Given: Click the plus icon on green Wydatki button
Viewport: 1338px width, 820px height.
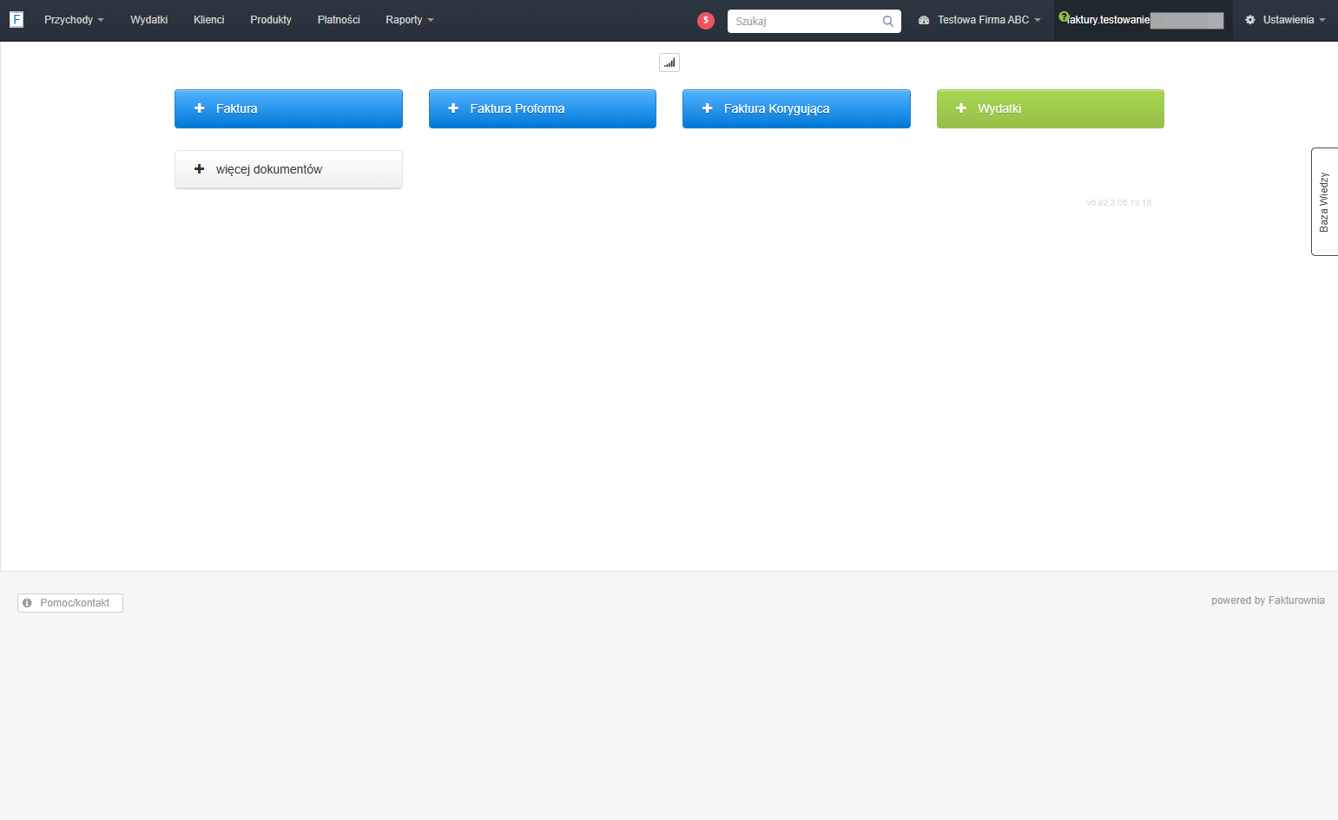Looking at the screenshot, I should click(x=961, y=108).
